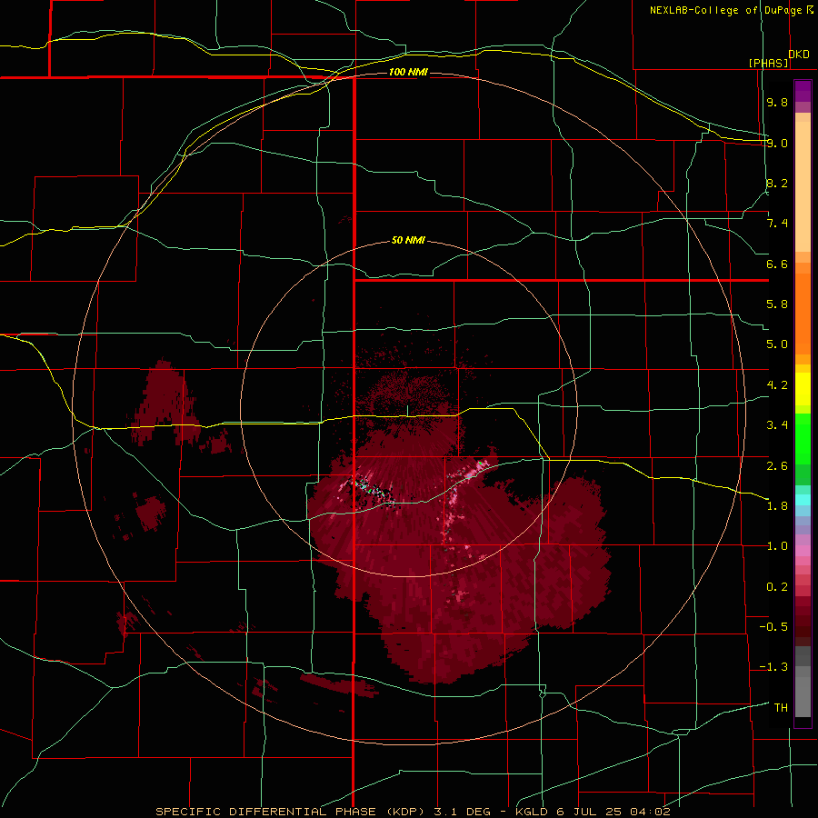Viewport: 818px width, 818px height.
Task: Click the DKD label above the color scale
Action: pyautogui.click(x=799, y=55)
